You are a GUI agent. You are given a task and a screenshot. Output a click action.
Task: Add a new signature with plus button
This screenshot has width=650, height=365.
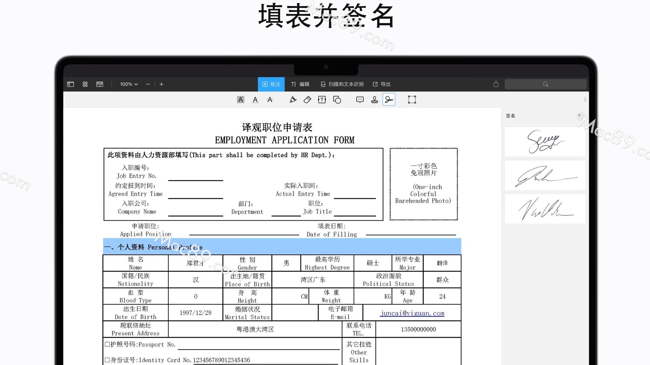click(579, 115)
